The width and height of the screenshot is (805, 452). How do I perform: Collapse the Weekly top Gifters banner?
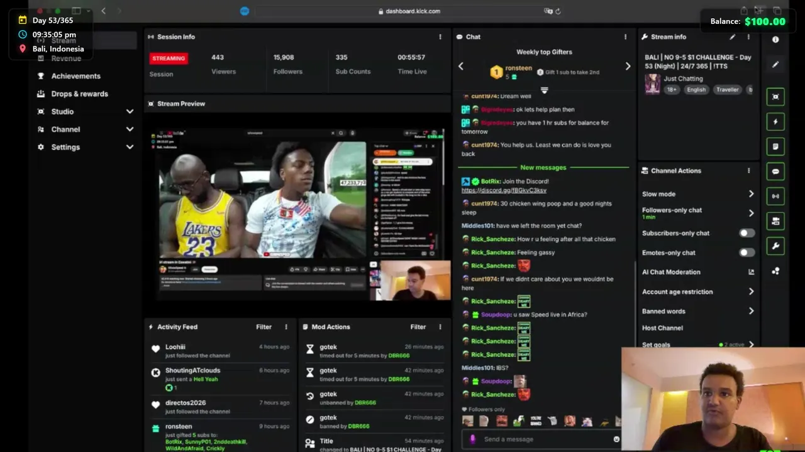[544, 90]
